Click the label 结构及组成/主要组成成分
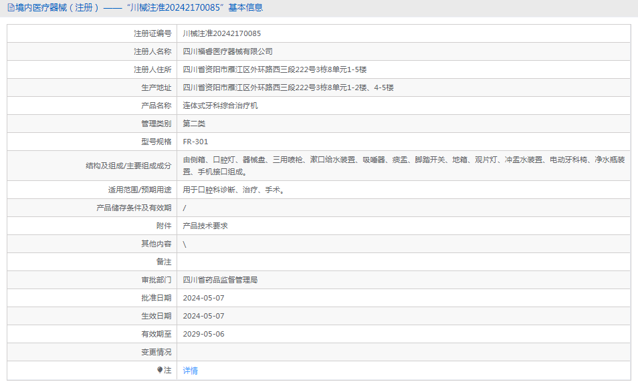This screenshot has width=638, height=384. pos(128,166)
